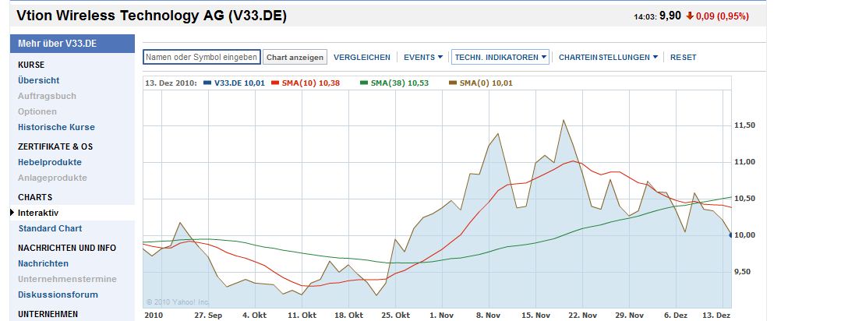Click the 10,50 y-axis label
Screen dimensions: 841x321
(x=744, y=198)
